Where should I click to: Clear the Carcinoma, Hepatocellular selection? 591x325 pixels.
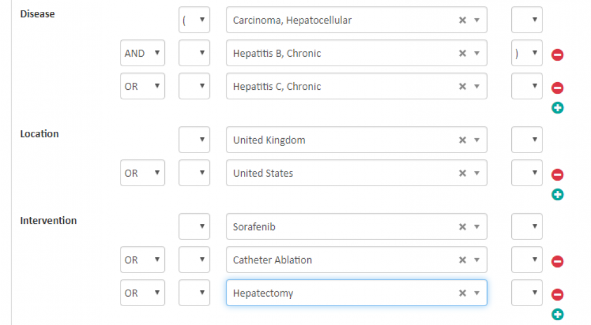tap(463, 20)
